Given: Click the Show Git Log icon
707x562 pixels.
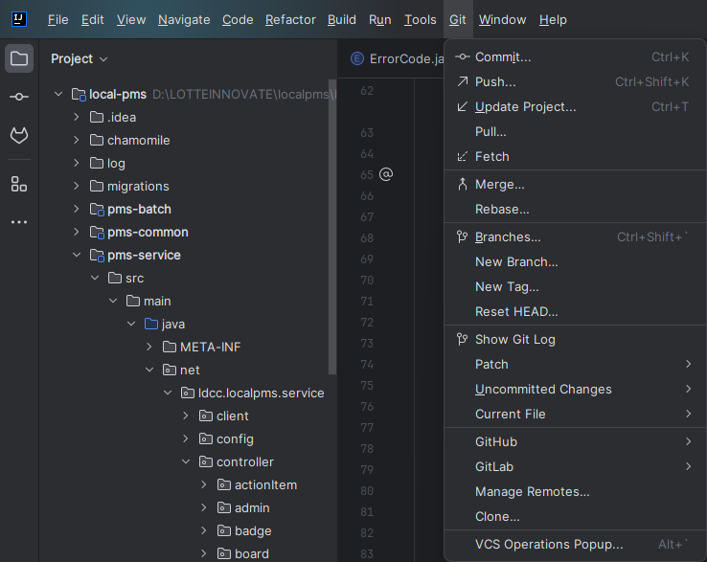Looking at the screenshot, I should click(462, 339).
